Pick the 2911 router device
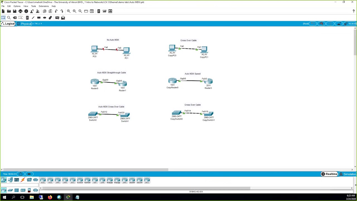 (x=73, y=181)
